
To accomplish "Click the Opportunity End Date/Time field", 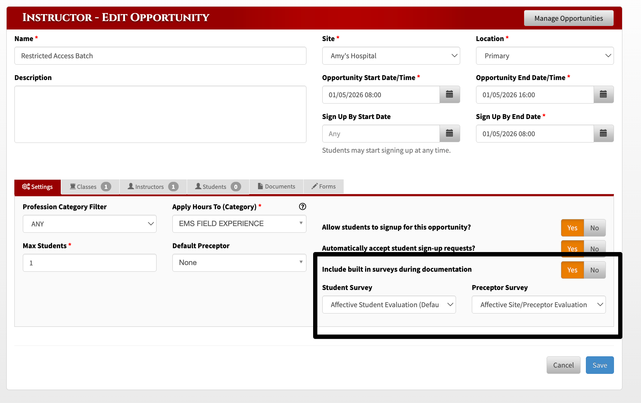I will [535, 95].
